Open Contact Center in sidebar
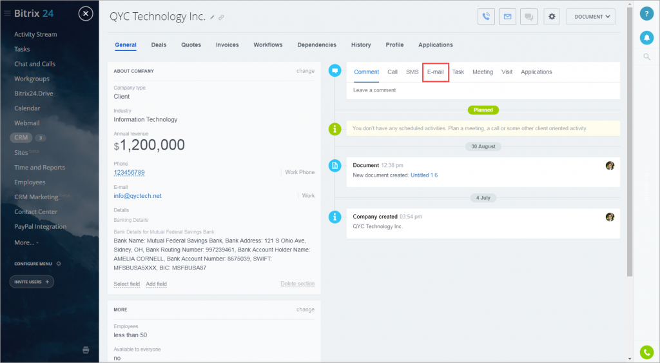This screenshot has height=363, width=660. pos(36,212)
